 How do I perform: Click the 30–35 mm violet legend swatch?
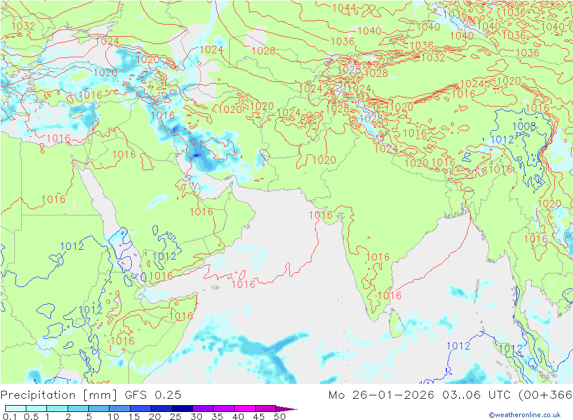coord(203,409)
